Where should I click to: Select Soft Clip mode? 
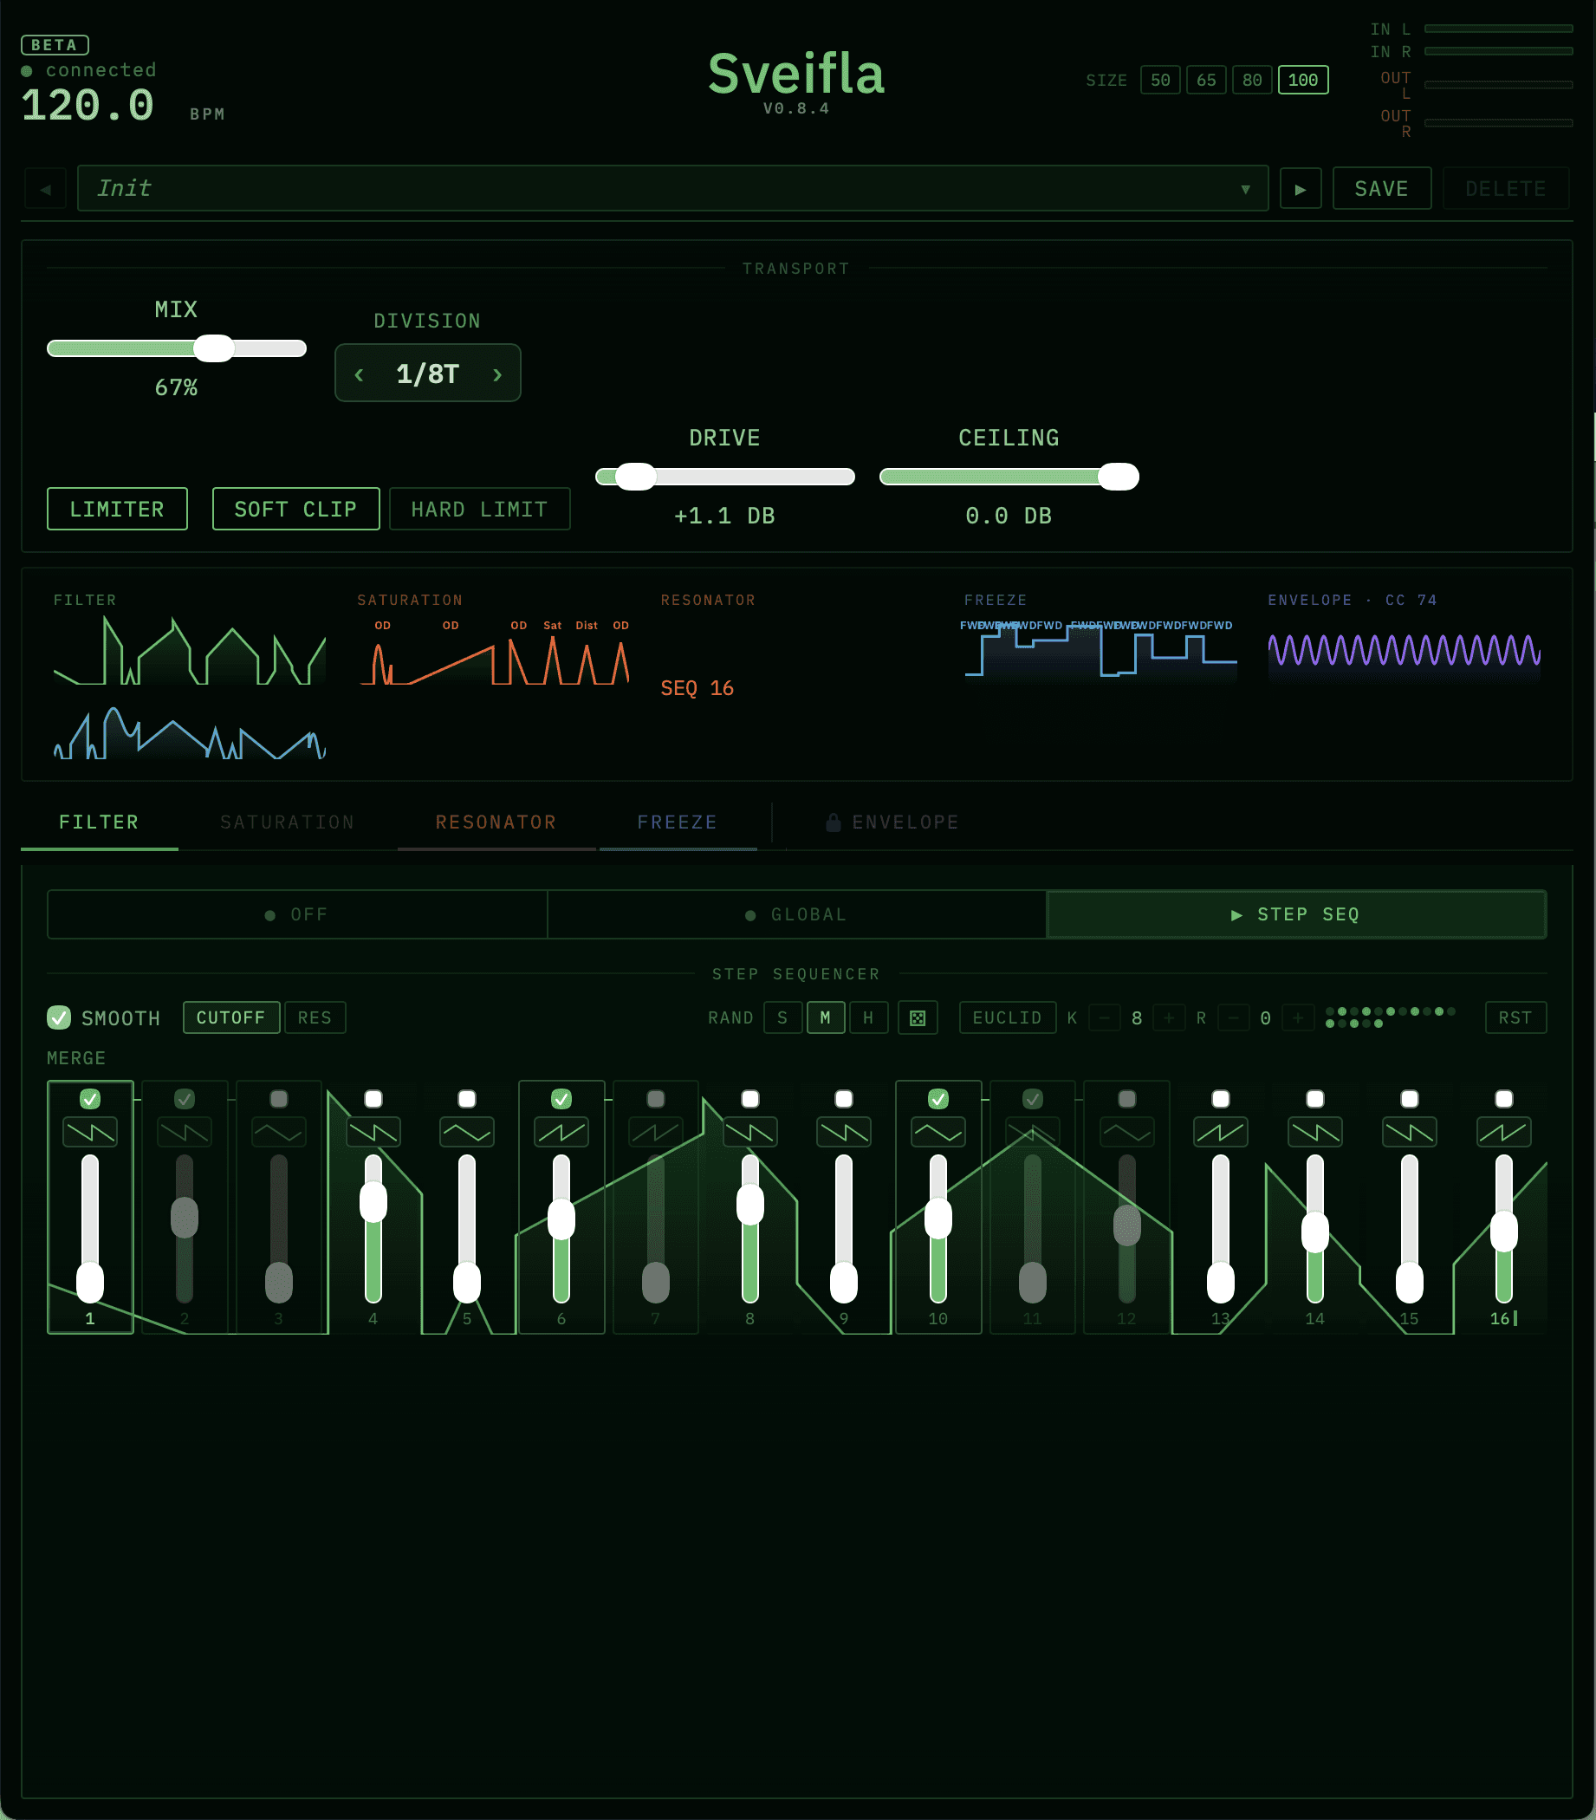pos(295,509)
